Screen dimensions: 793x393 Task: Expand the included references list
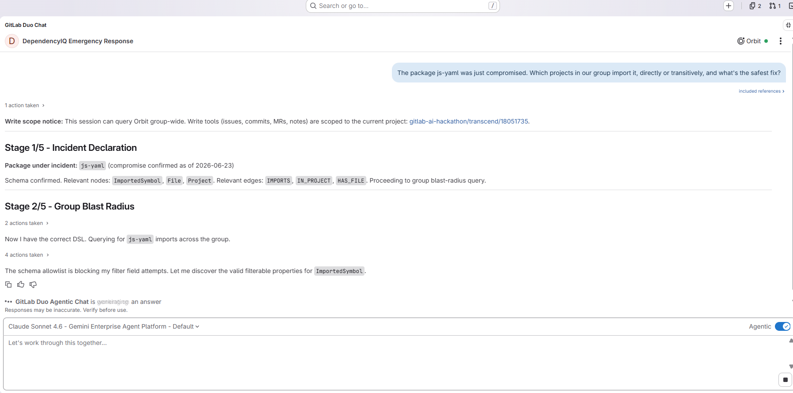pos(761,91)
